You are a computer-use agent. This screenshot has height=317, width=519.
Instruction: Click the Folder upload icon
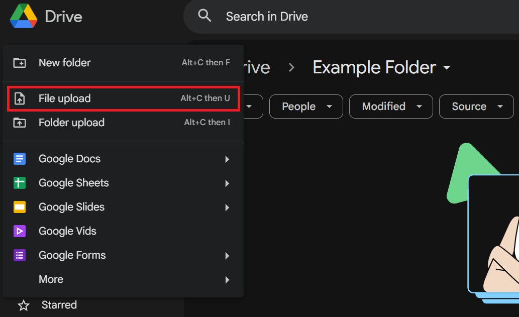point(20,123)
